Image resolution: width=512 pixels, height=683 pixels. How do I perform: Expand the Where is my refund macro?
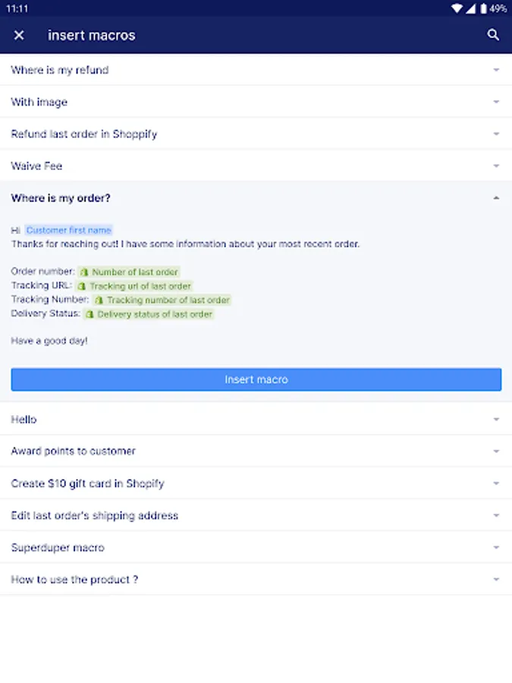click(x=496, y=70)
